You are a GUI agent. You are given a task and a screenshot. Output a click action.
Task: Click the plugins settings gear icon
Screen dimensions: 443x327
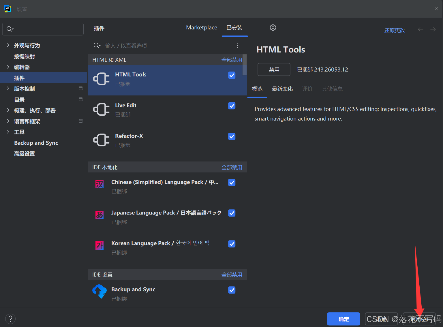(273, 27)
